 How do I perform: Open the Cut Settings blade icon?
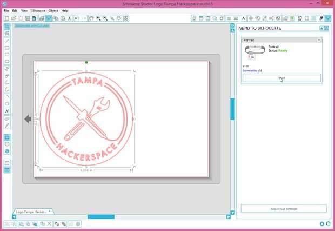click(x=321, y=18)
